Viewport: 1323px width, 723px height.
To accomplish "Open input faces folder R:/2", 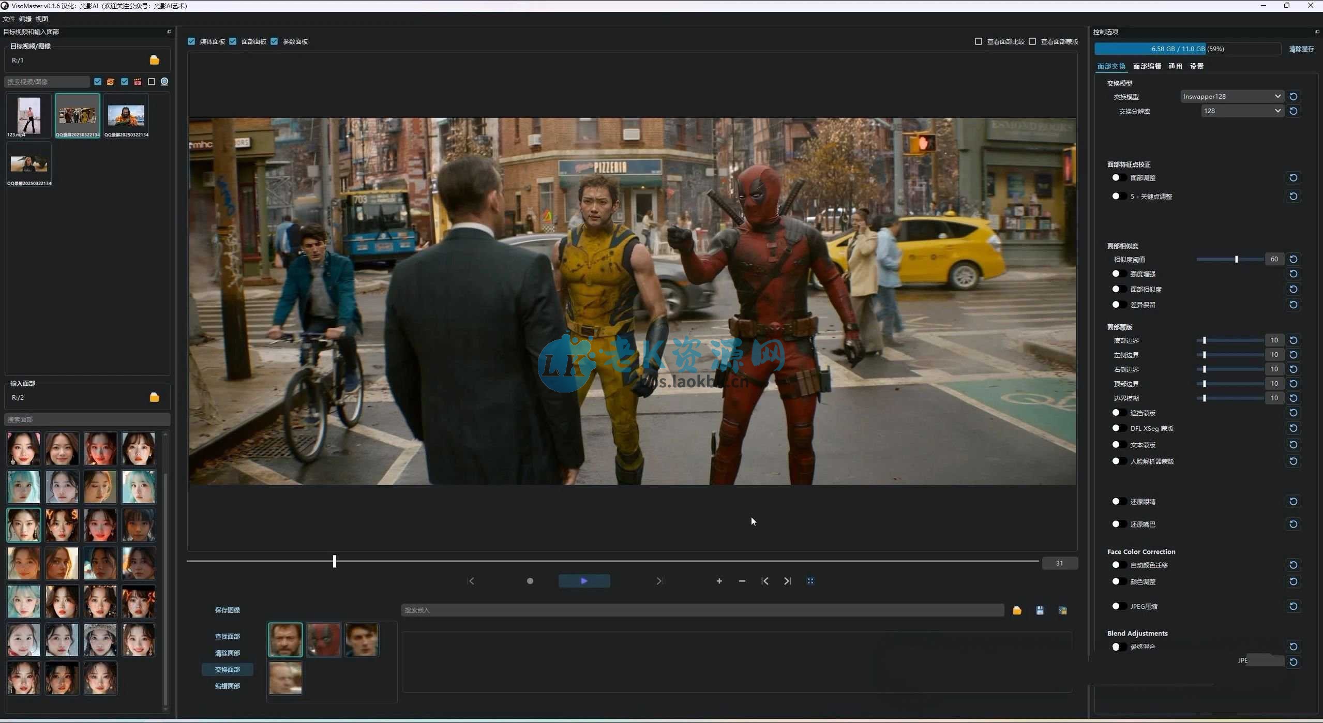I will [x=154, y=397].
